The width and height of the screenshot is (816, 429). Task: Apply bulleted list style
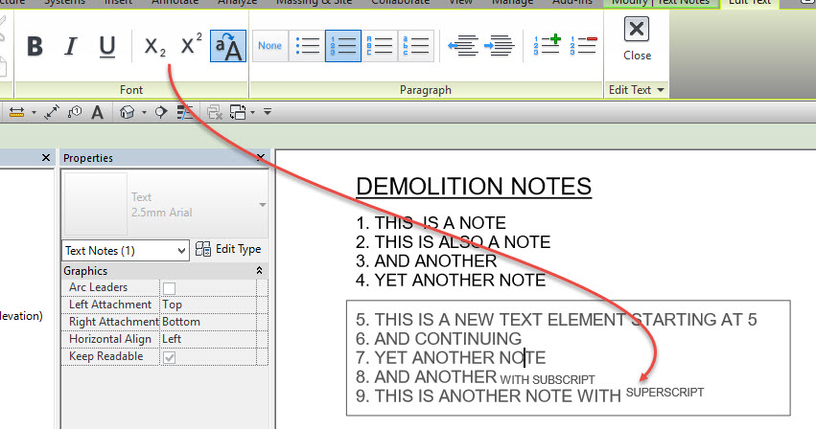click(307, 46)
